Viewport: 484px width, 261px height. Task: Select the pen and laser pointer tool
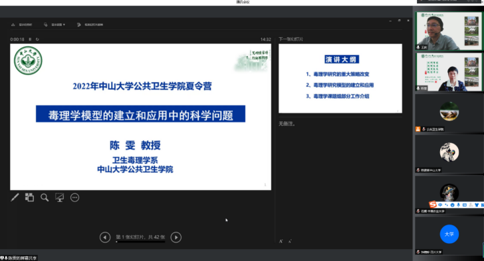15,197
